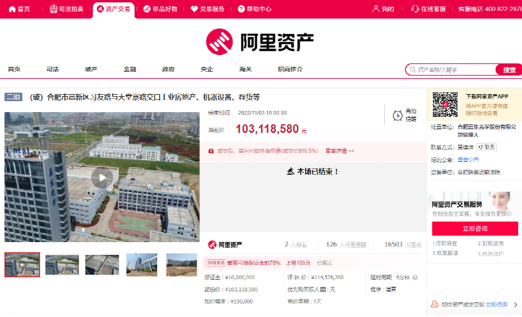Image resolution: width=522 pixels, height=317 pixels.
Task: Open 交易服务 menu item
Action: pos(207,9)
